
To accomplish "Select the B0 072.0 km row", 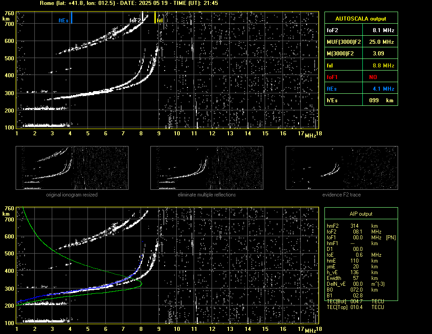I will (x=352, y=290).
